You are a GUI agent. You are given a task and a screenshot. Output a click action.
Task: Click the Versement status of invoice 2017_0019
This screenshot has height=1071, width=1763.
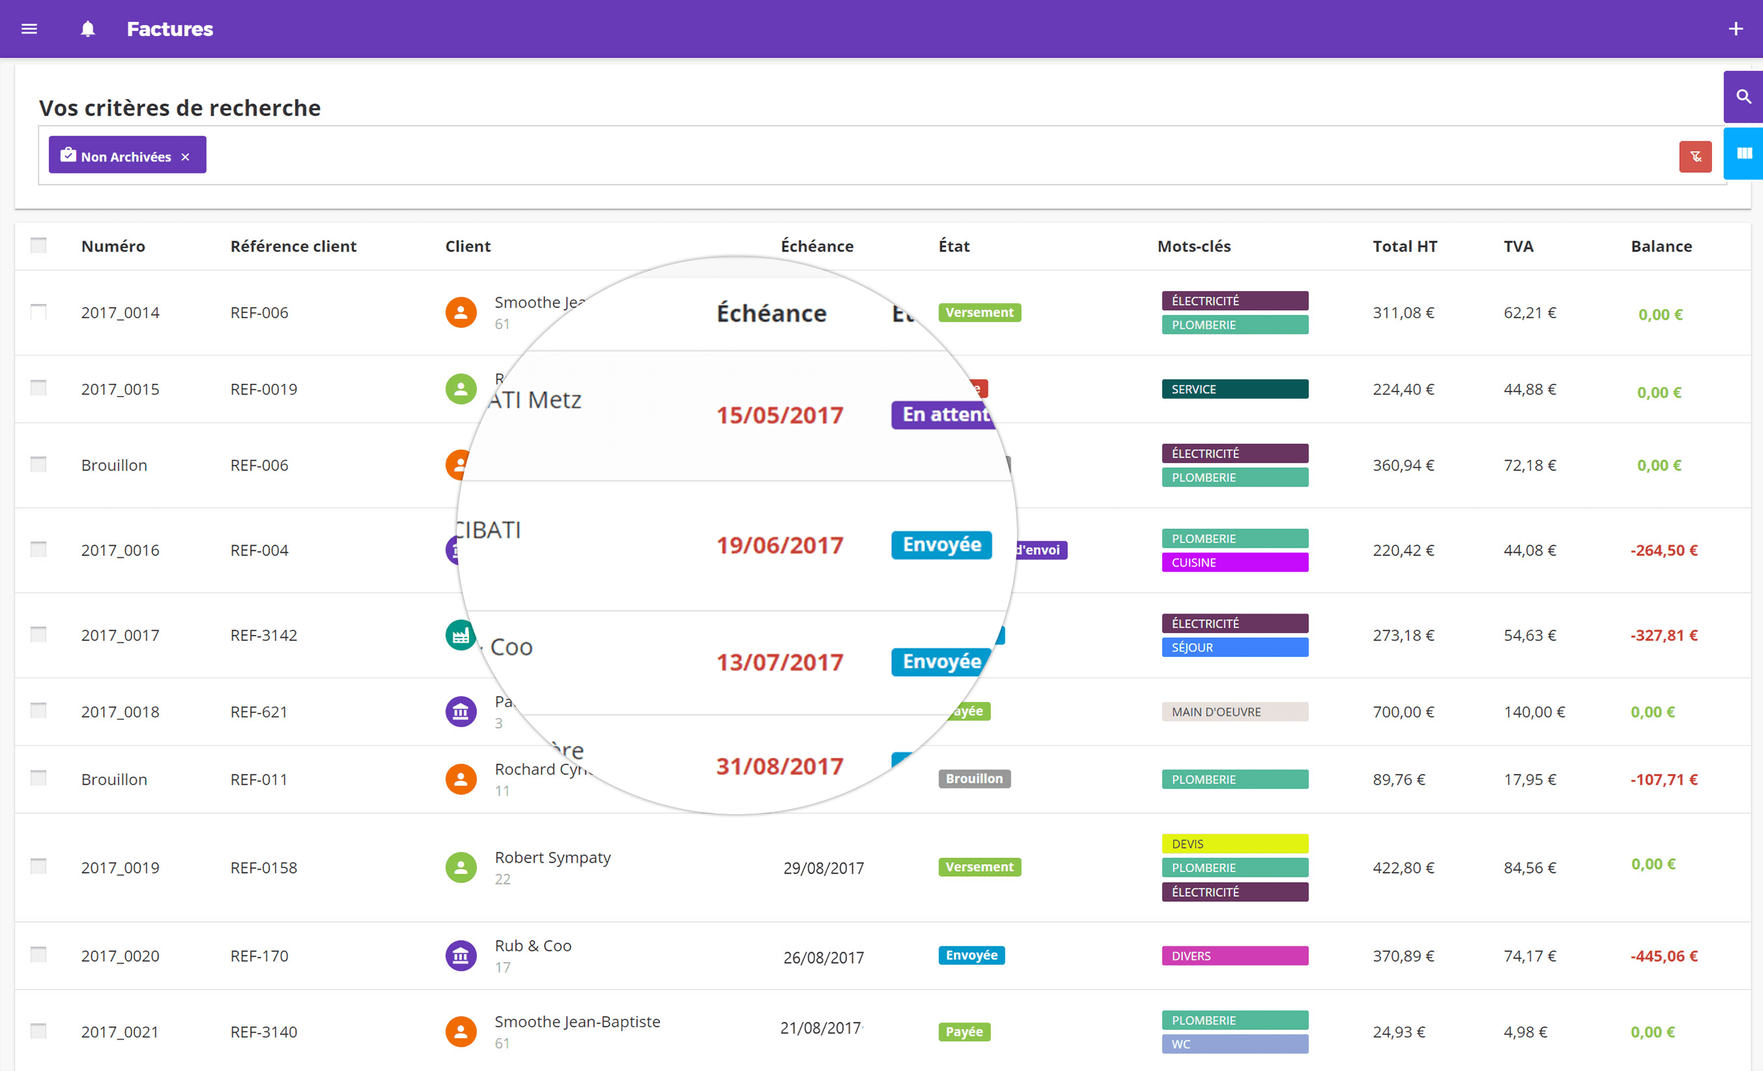coord(980,867)
